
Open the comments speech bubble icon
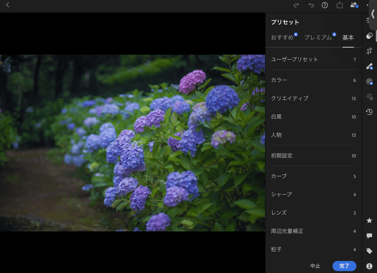pos(369,236)
